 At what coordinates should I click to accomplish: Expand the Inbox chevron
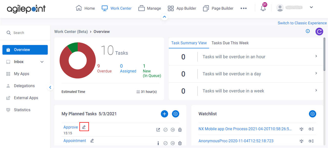[x=42, y=62]
